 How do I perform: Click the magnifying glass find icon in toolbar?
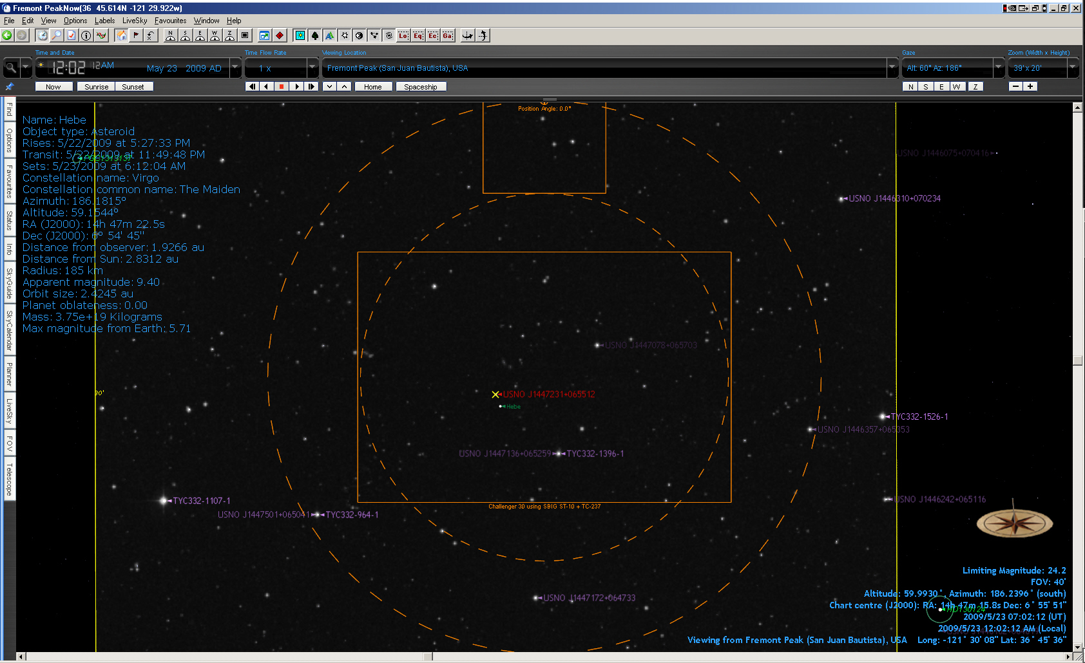57,35
